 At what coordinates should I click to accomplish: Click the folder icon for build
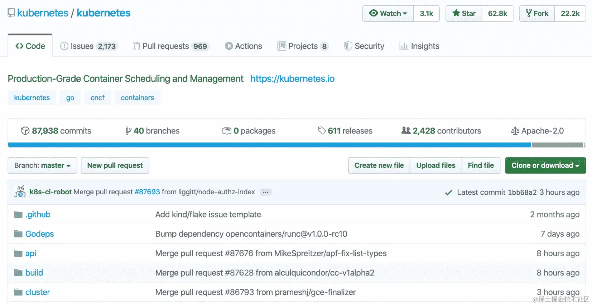[18, 273]
